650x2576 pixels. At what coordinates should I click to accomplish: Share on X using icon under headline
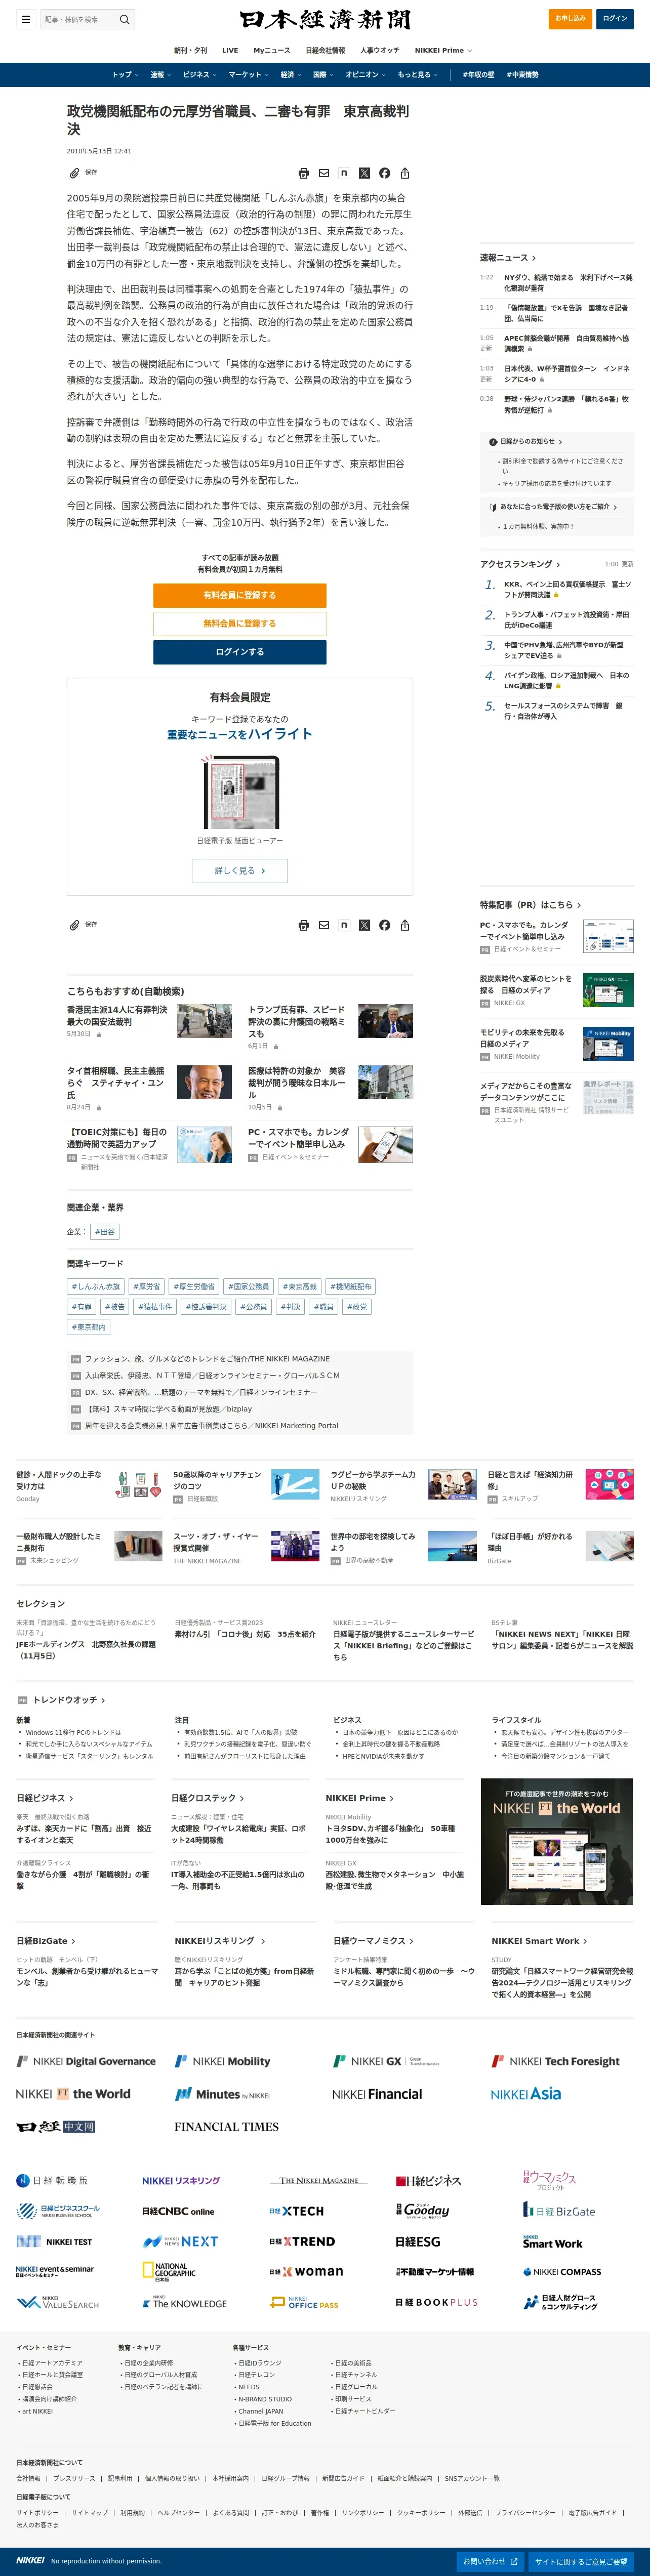pos(364,173)
